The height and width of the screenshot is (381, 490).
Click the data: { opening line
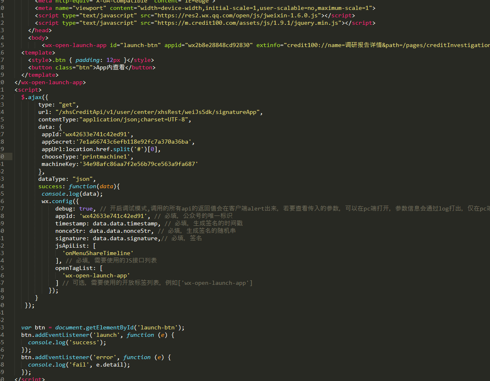50,127
